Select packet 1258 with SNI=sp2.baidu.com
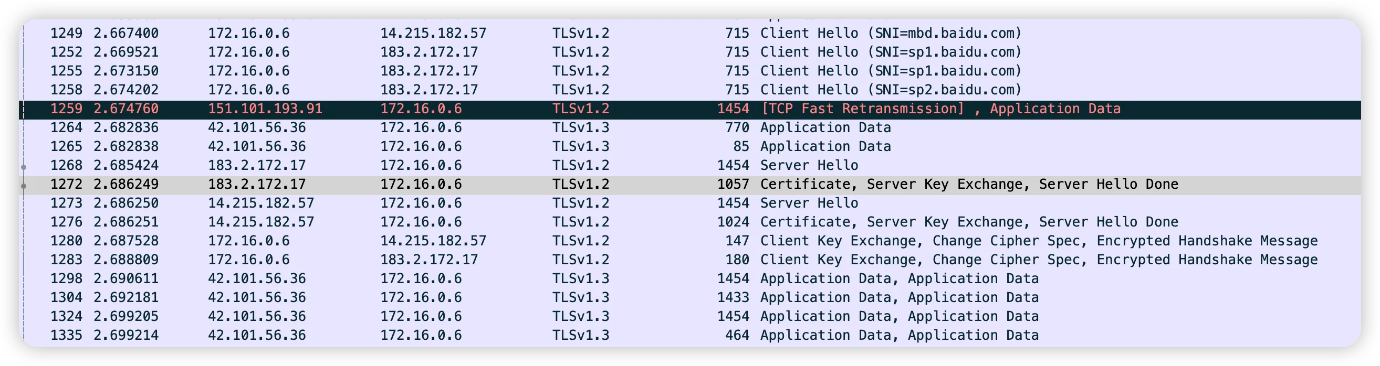The width and height of the screenshot is (1380, 366). (x=891, y=90)
